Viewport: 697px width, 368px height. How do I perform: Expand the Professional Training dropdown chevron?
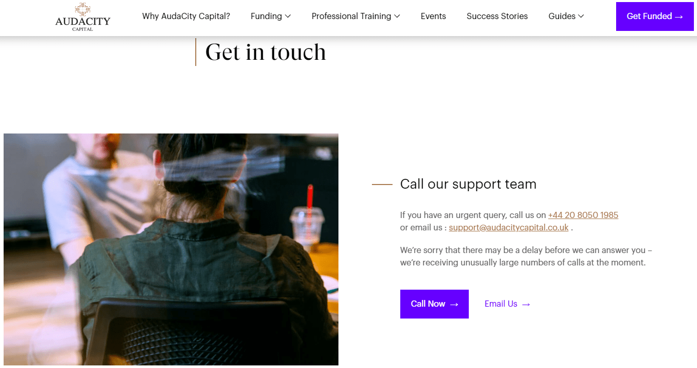coord(397,16)
